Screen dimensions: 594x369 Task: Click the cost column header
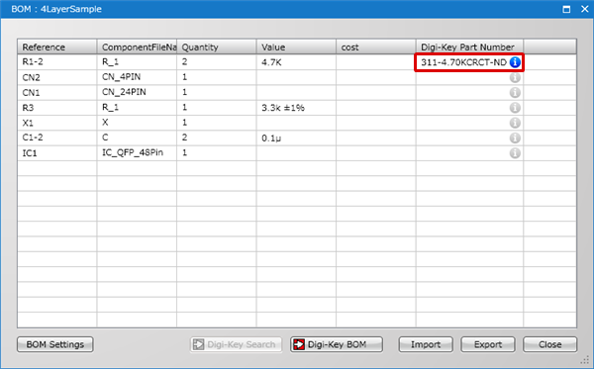click(x=376, y=46)
